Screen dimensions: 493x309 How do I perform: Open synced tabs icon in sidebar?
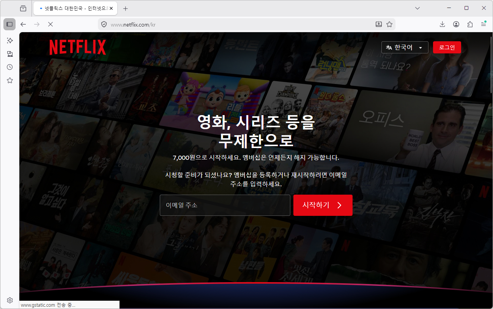click(10, 54)
